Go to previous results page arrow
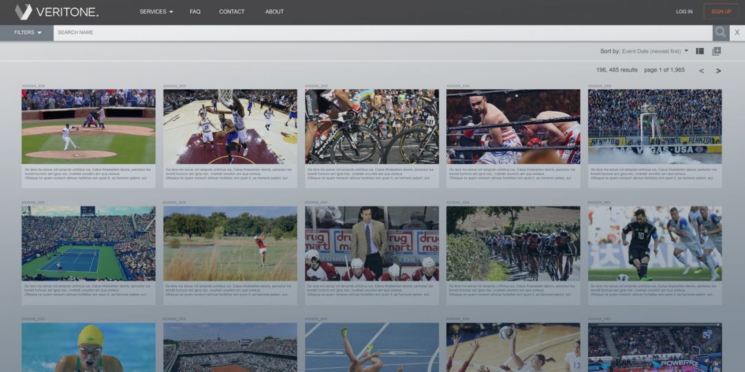Screen dimensions: 745x372 click(702, 71)
